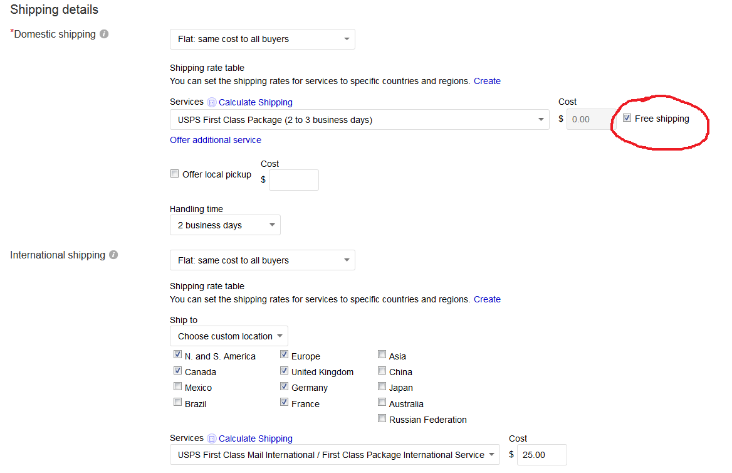Open the international shipping cost type dropdown
732x473 pixels.
(263, 260)
